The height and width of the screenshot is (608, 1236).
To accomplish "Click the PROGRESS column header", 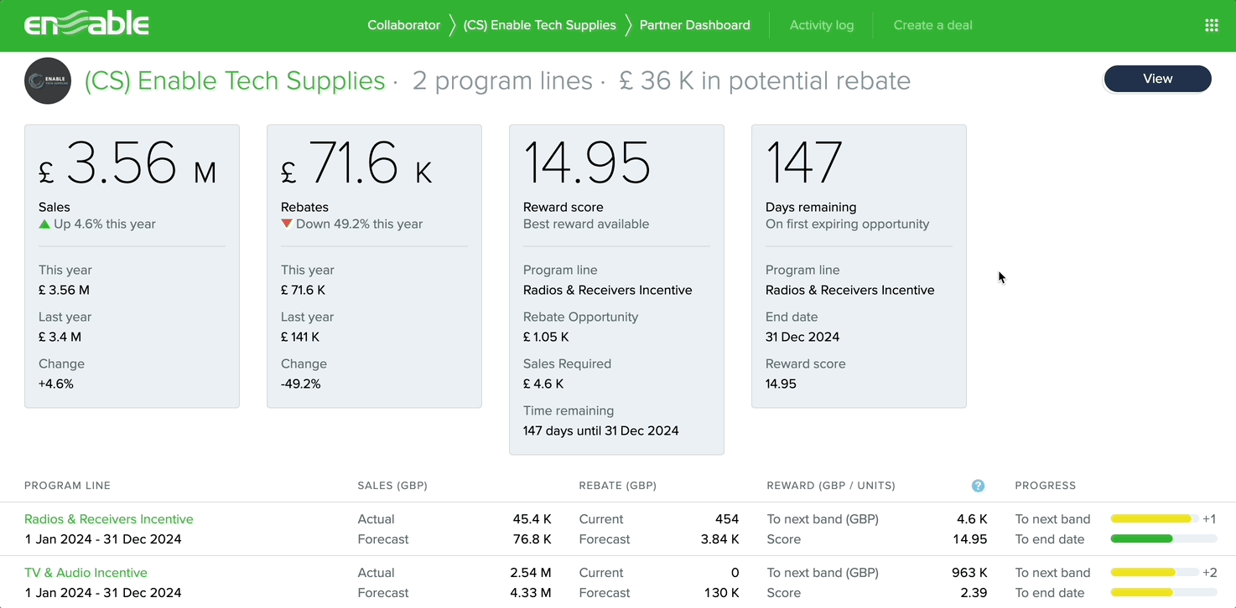I will [x=1045, y=486].
